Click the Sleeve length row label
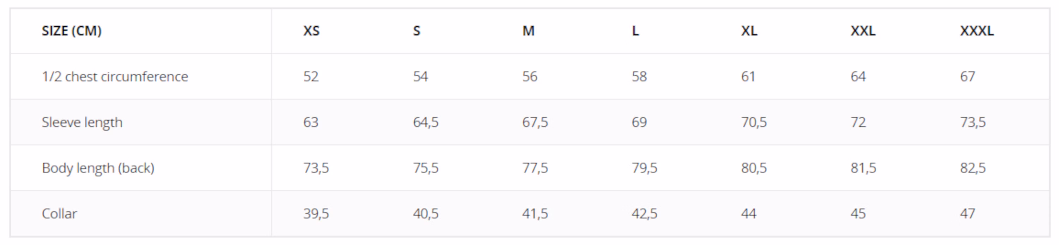This screenshot has height=245, width=1059. [82, 122]
